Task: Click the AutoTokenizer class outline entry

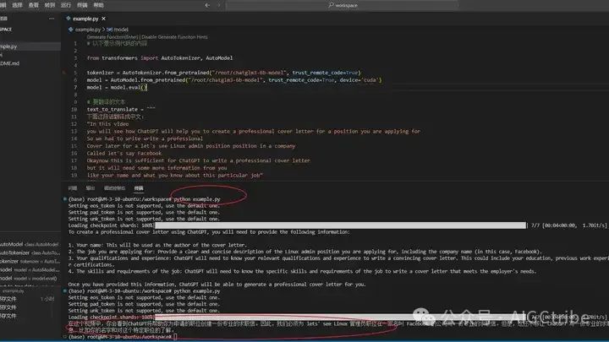Action: click(30, 252)
